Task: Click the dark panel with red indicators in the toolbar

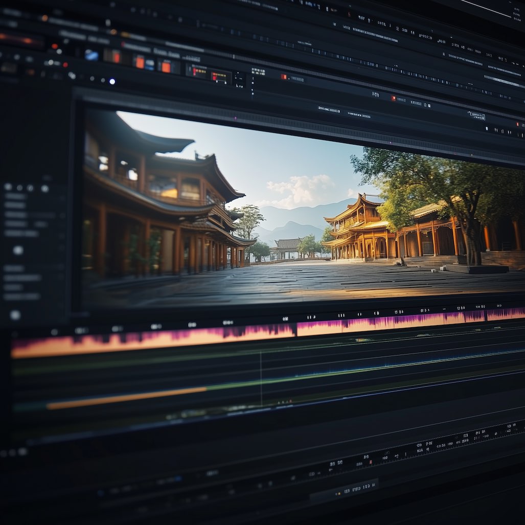Action: (209, 75)
